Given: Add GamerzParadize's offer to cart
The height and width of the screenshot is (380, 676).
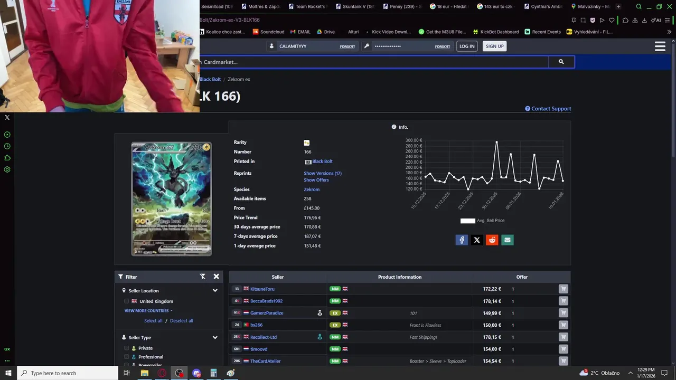Looking at the screenshot, I should pos(564,313).
